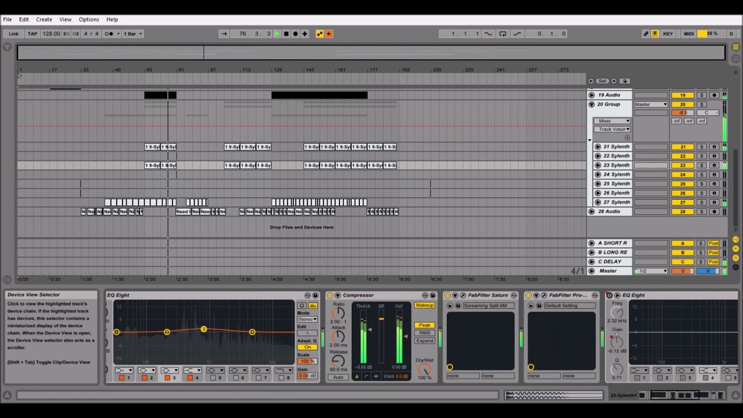The image size is (743, 418).
Task: Open the Options menu
Action: tap(89, 19)
